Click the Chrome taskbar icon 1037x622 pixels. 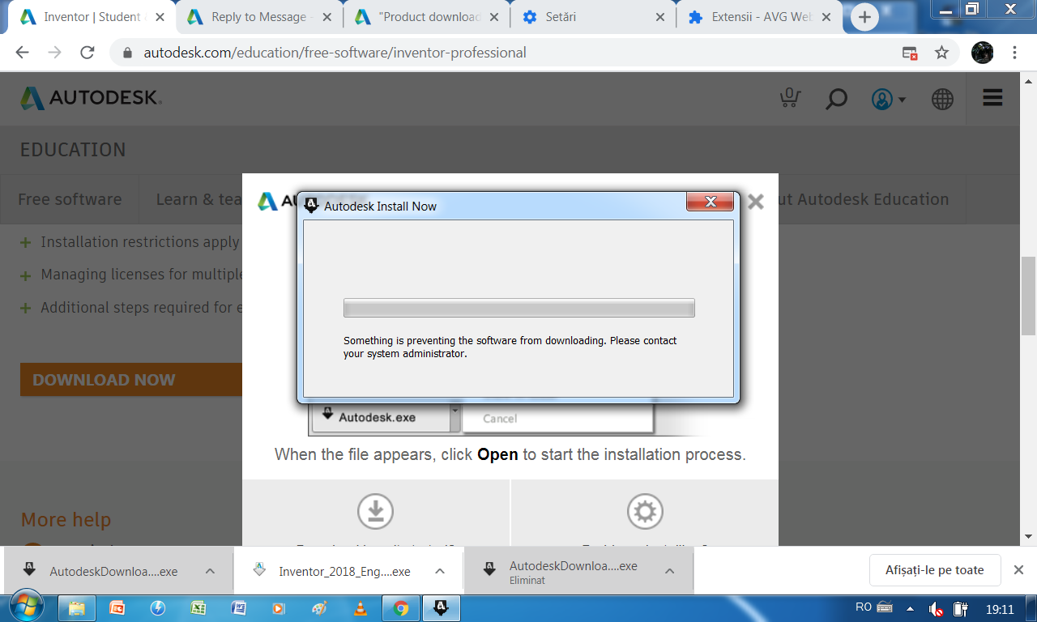pyautogui.click(x=401, y=608)
